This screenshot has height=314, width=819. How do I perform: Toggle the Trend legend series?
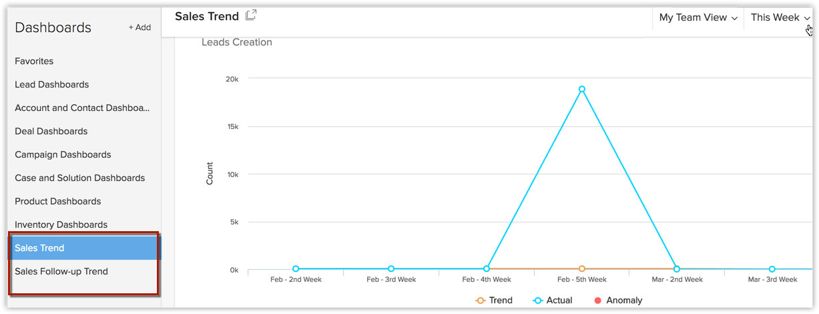[494, 301]
